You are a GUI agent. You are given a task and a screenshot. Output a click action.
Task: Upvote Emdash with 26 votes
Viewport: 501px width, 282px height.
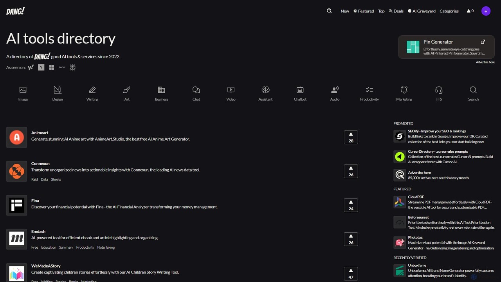(x=351, y=239)
